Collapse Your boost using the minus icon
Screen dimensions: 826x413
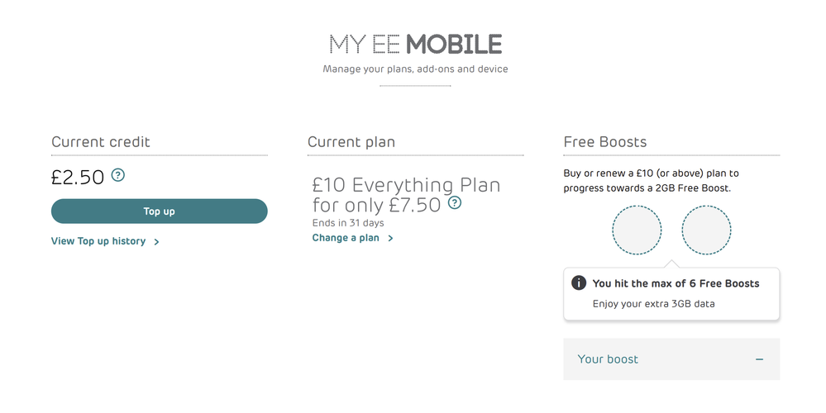(759, 359)
